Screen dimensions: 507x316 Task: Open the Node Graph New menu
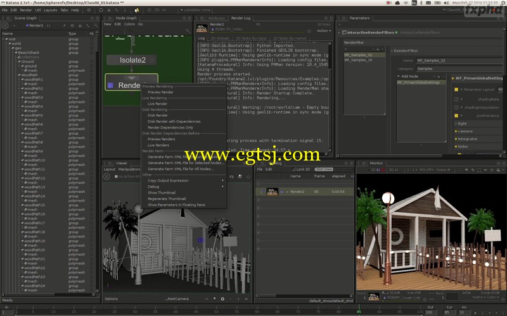pos(107,24)
